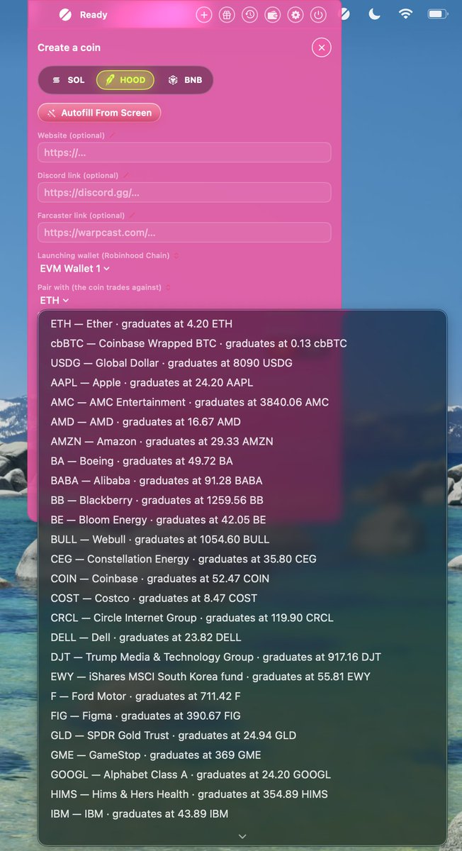Click the red icon beside Pair with label

[x=167, y=287]
